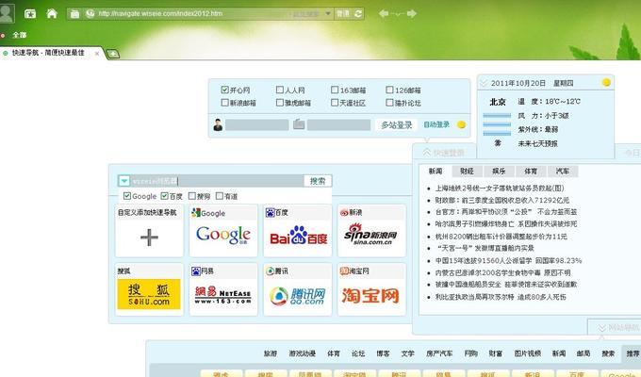This screenshot has height=377, width=641.
Task: Select the 新闻 news tab
Action: coord(435,171)
